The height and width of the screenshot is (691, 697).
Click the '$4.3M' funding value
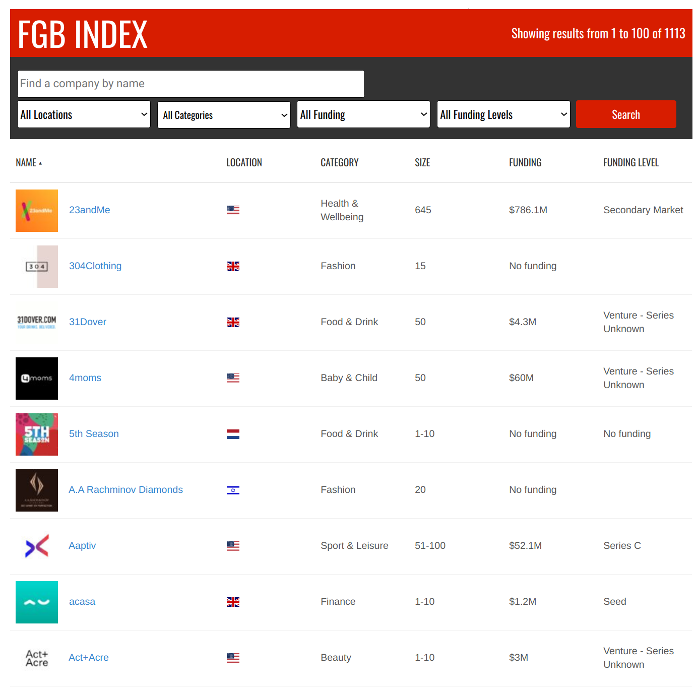click(523, 322)
